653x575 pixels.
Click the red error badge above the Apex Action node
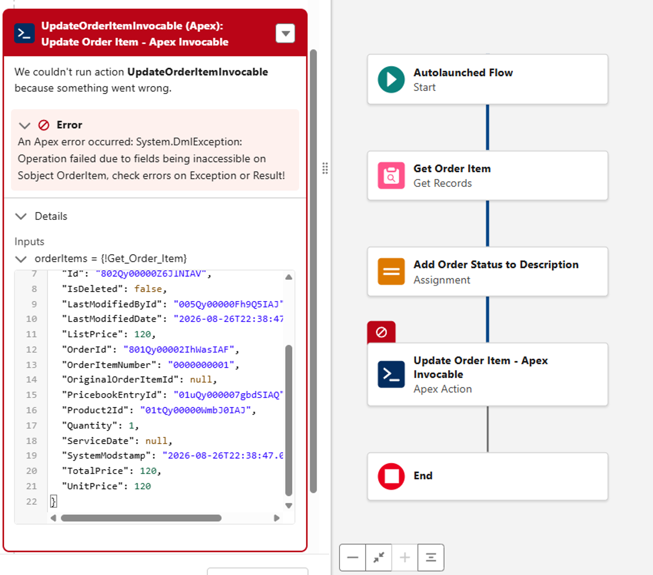(381, 332)
